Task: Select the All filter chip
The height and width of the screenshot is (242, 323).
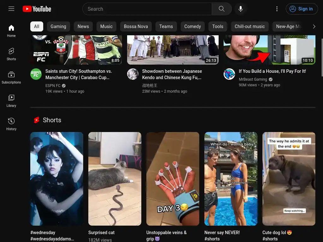Action: 37,26
